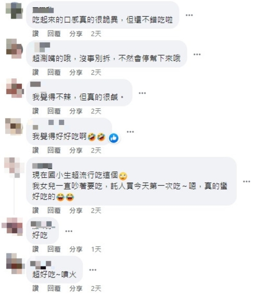Share the 好吃 comment

[x=76, y=249]
